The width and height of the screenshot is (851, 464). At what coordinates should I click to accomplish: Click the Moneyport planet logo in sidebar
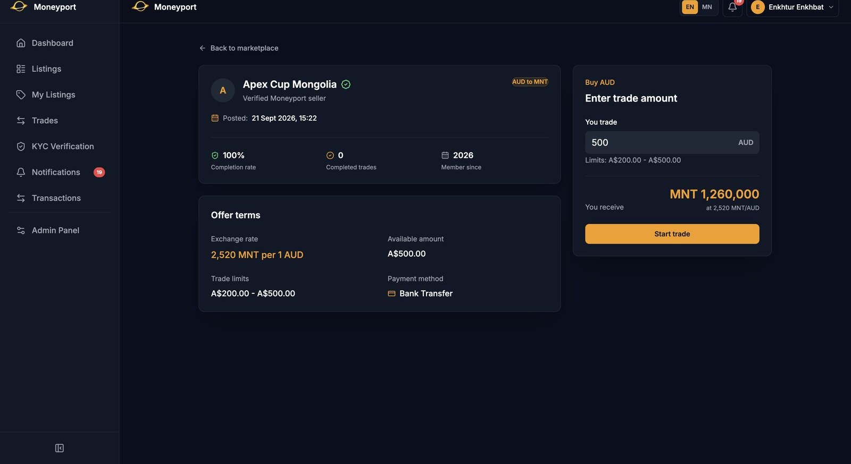tap(19, 6)
